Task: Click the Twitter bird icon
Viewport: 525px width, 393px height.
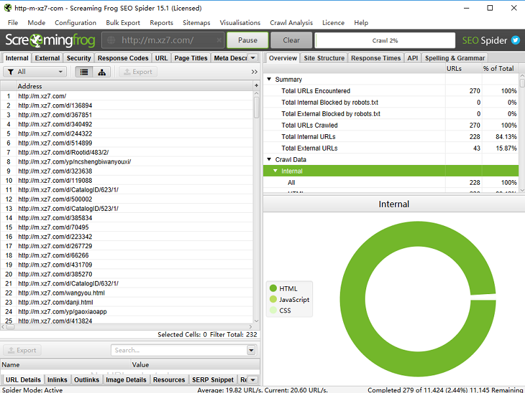Action: [x=516, y=40]
